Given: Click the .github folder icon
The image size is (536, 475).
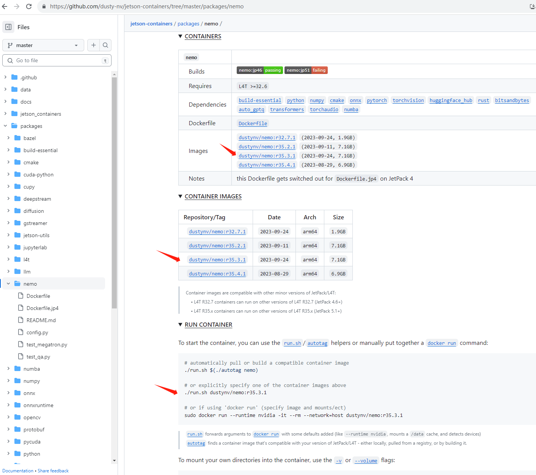Looking at the screenshot, I should pos(14,77).
